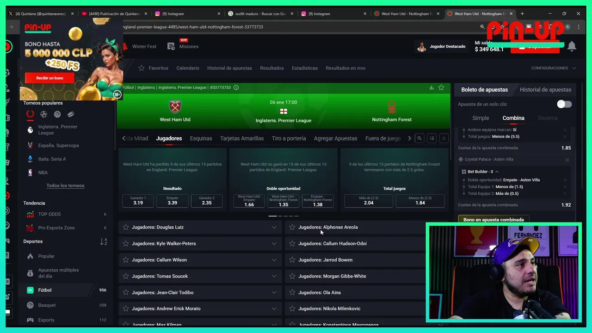Open Historial de apuestas slip tab
The height and width of the screenshot is (333, 592).
point(545,90)
